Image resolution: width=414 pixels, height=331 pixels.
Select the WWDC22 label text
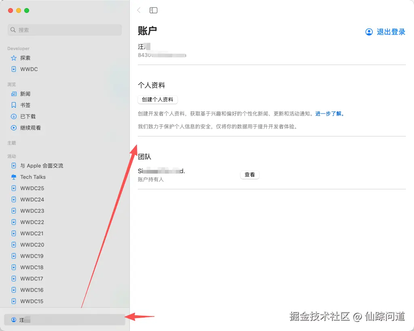click(x=32, y=222)
